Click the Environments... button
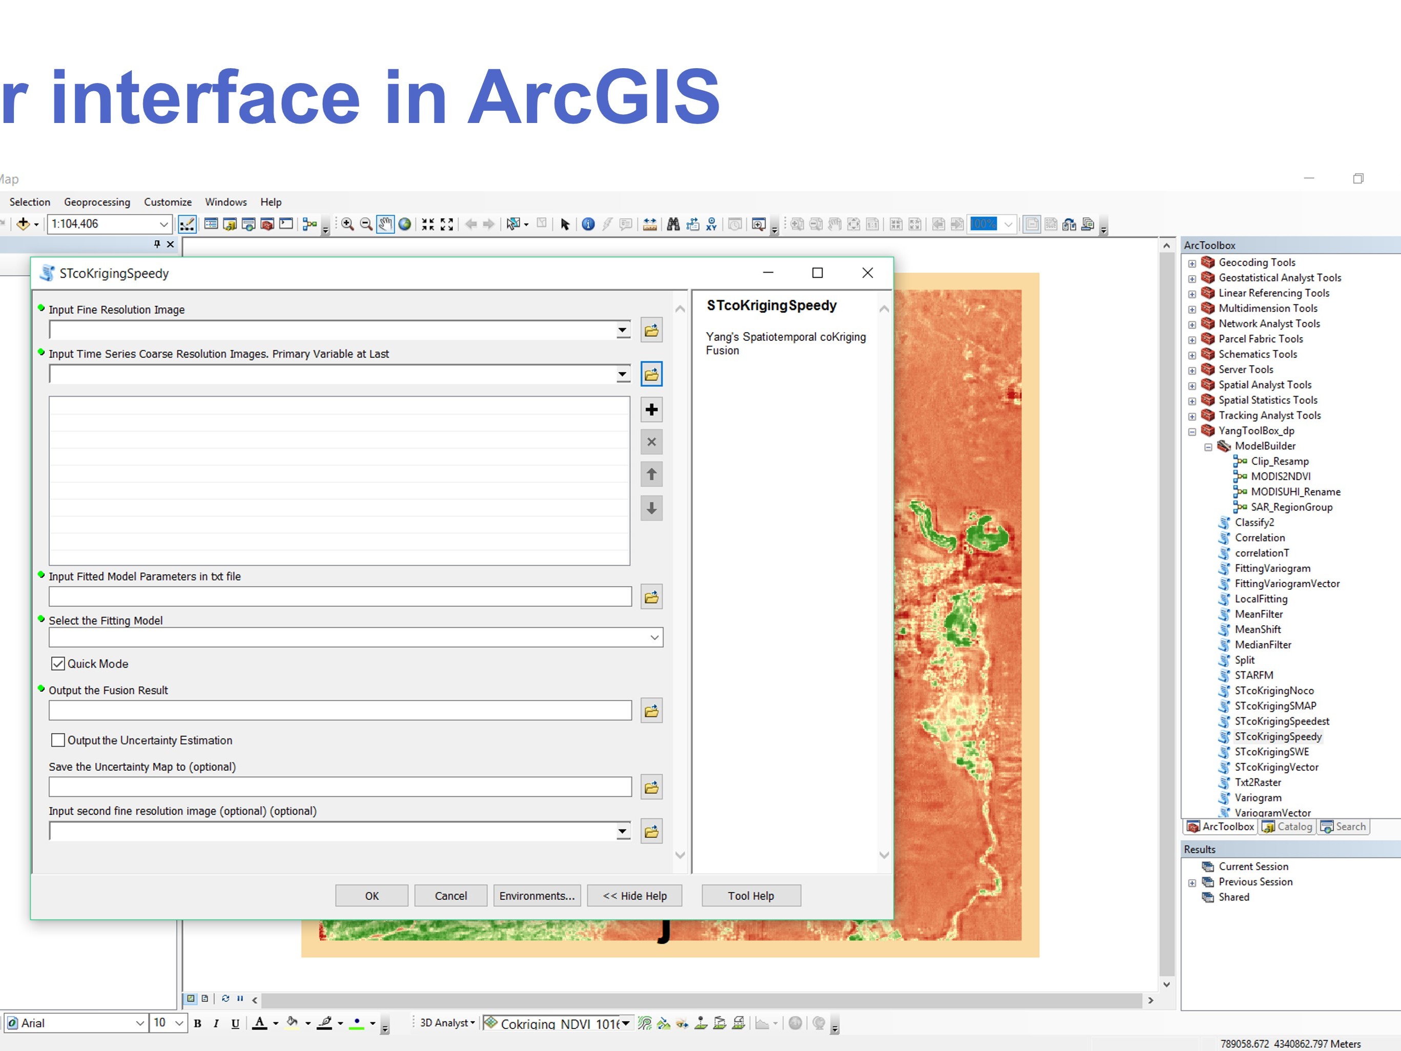 point(537,896)
